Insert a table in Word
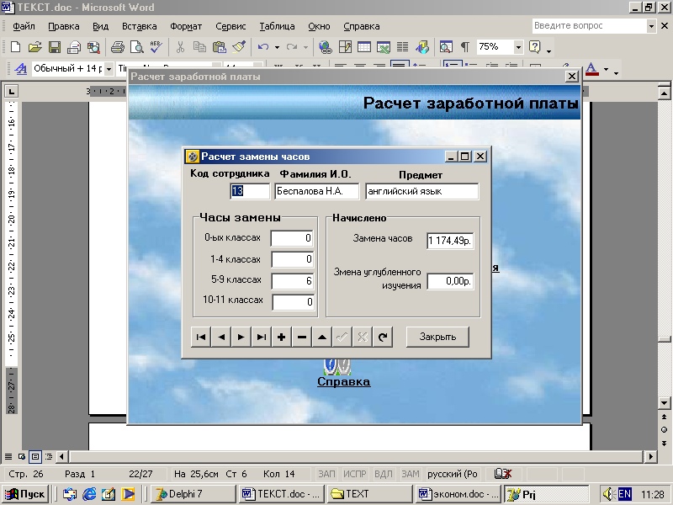 pyautogui.click(x=364, y=47)
